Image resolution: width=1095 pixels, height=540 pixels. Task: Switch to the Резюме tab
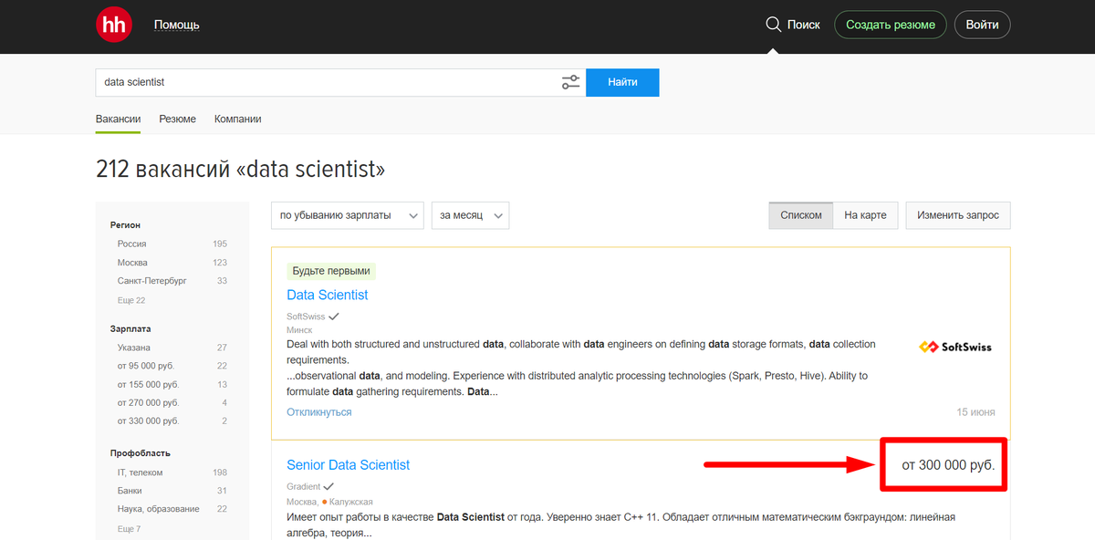177,119
